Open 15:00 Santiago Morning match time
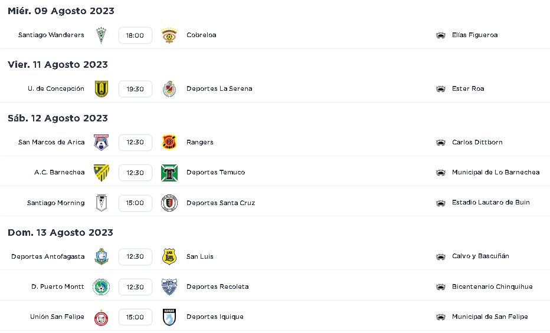 pyautogui.click(x=135, y=203)
